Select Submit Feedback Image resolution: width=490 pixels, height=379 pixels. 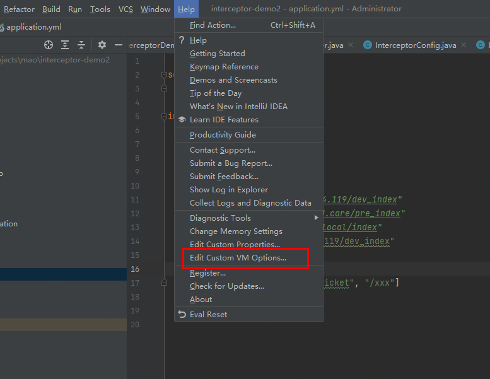(248, 176)
